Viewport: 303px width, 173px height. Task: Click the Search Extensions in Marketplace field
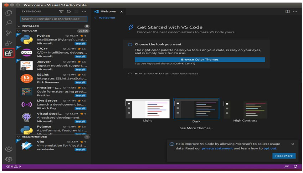pyautogui.click(x=54, y=19)
